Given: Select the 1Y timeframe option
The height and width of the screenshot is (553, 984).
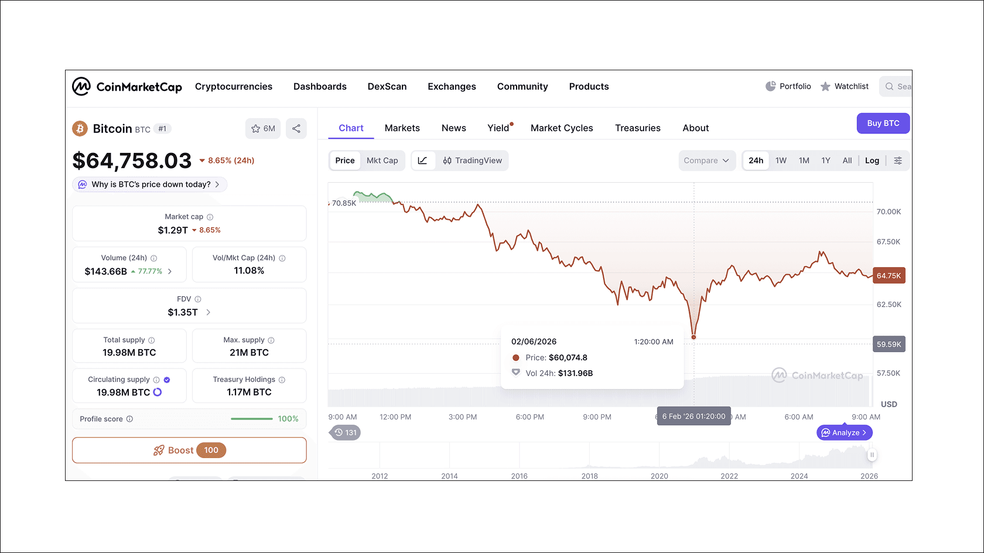Looking at the screenshot, I should tap(826, 160).
